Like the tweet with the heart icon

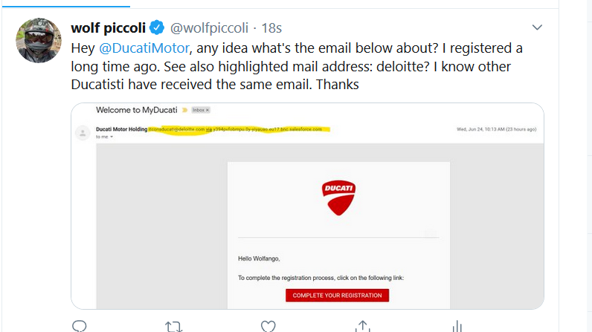coord(268,326)
